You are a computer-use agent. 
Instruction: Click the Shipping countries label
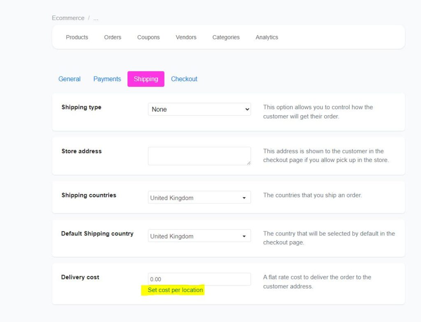(x=89, y=195)
